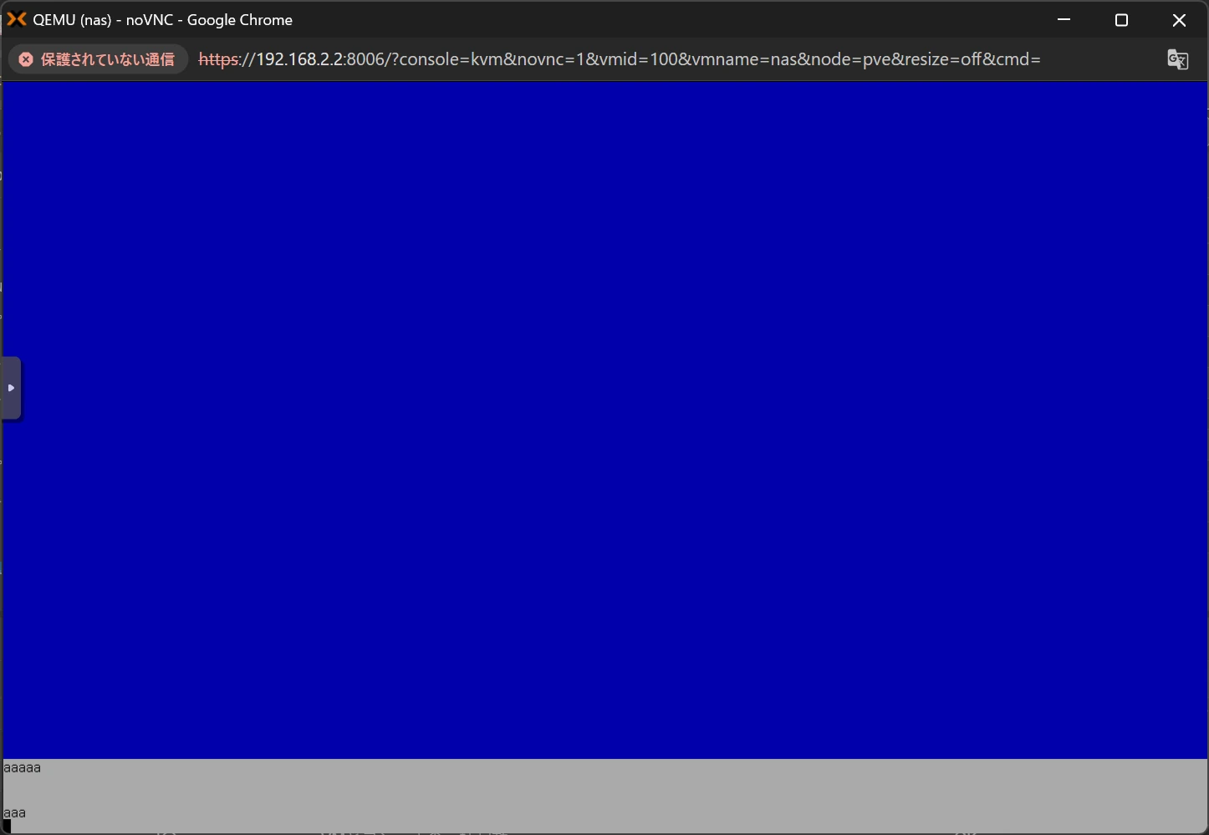
Task: Show the insecure connection warning details
Action: (x=98, y=59)
